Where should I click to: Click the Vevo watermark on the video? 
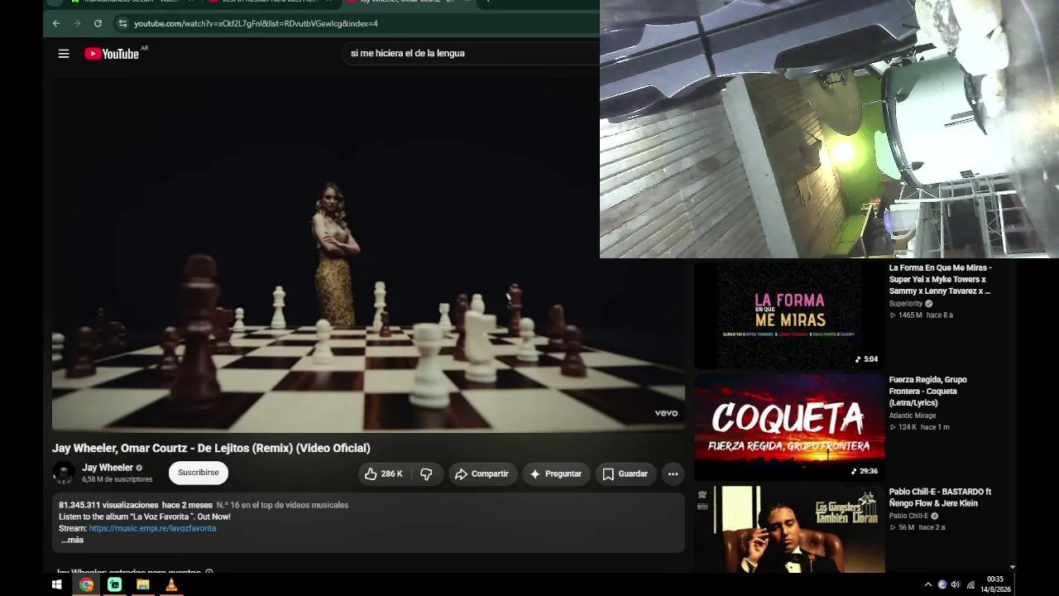(666, 413)
